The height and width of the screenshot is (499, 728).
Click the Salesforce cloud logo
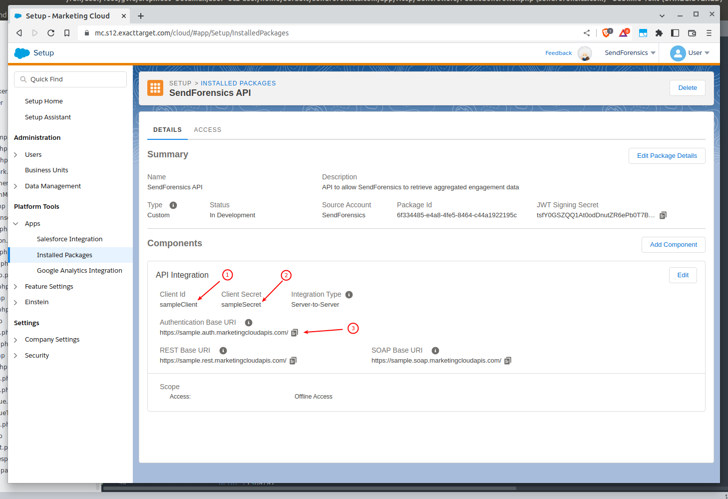point(22,53)
